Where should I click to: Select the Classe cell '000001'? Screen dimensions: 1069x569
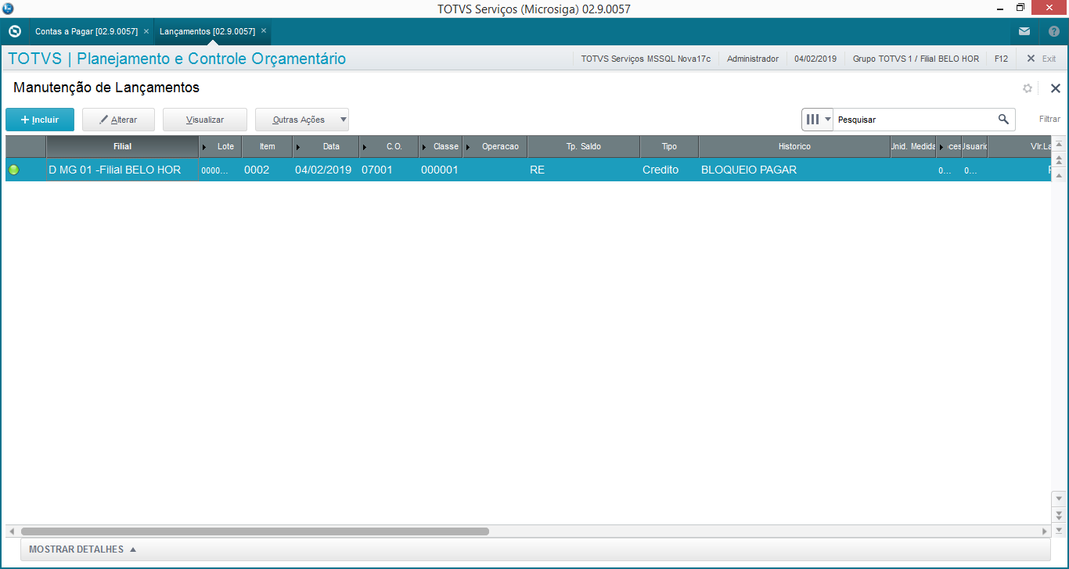click(441, 170)
